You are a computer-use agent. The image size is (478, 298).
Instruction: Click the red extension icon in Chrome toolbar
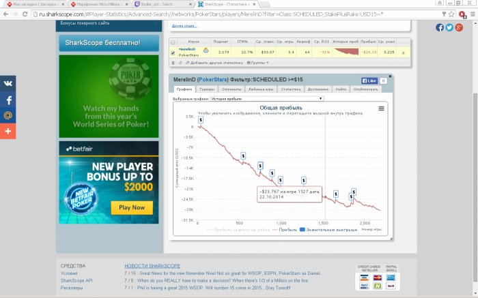[462, 14]
